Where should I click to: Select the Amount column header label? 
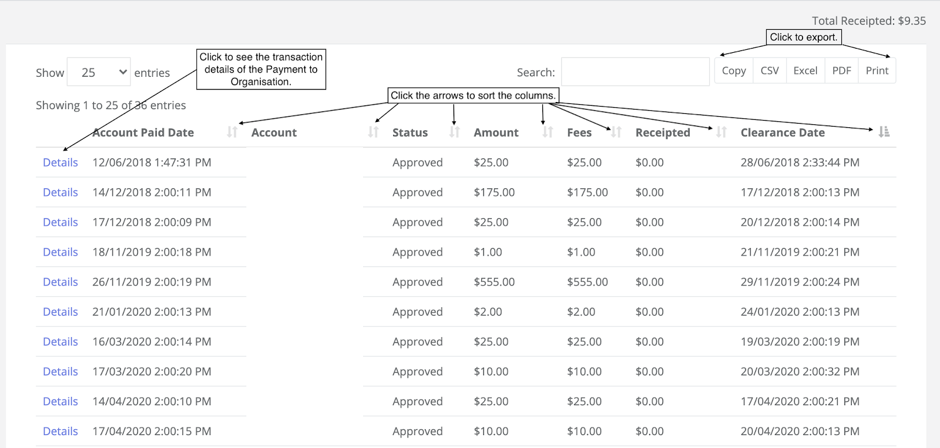[496, 133]
